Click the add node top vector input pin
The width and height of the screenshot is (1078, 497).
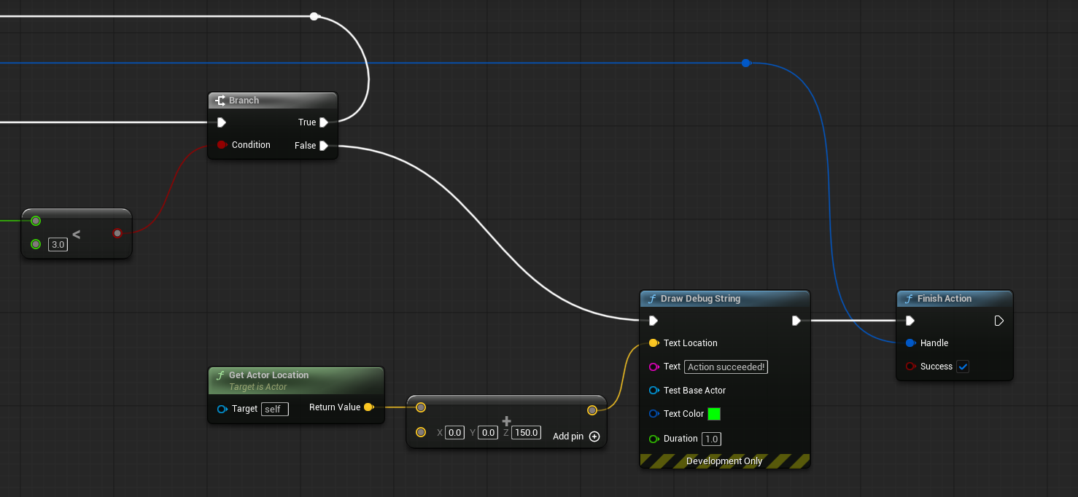point(421,408)
